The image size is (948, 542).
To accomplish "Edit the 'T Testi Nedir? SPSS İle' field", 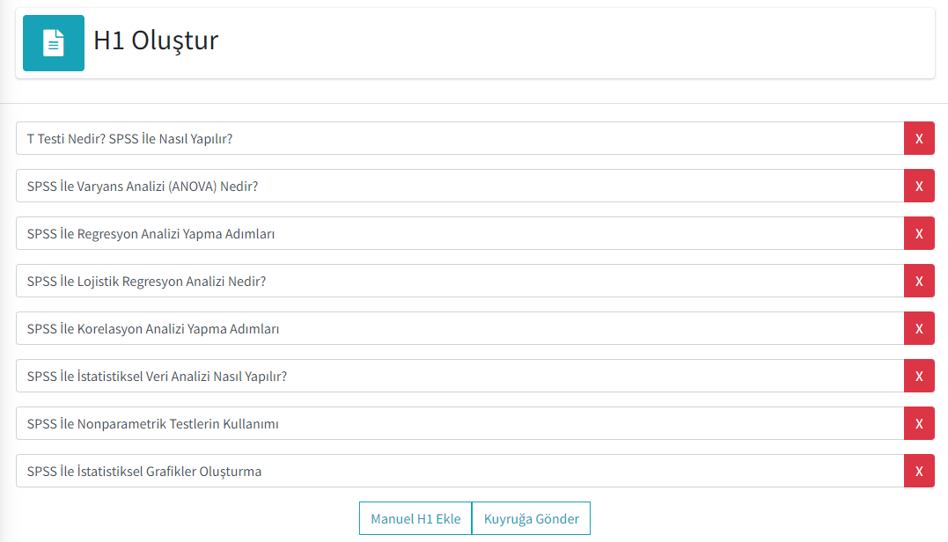I will pyautogui.click(x=460, y=138).
